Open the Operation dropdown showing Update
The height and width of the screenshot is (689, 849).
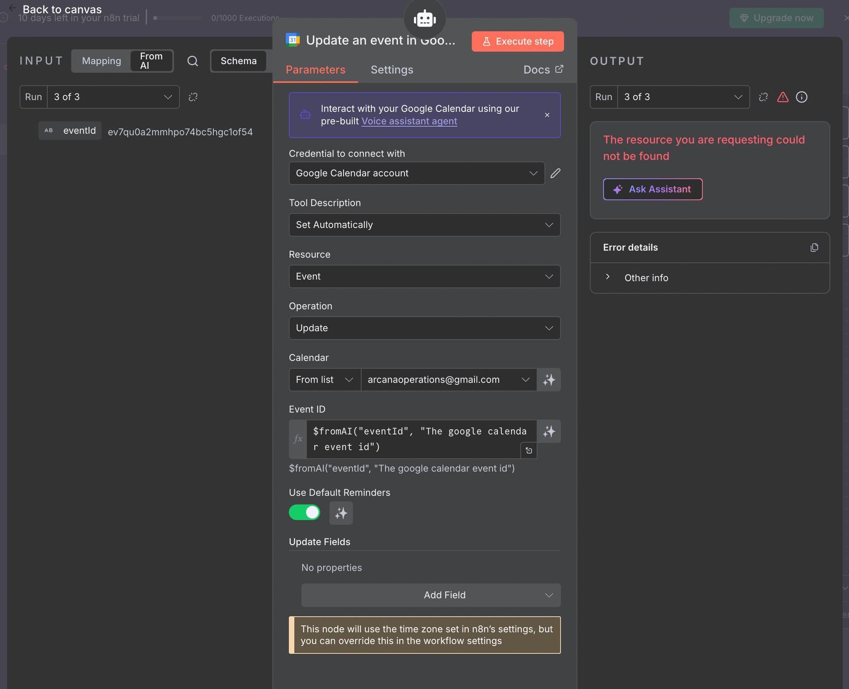coord(424,328)
